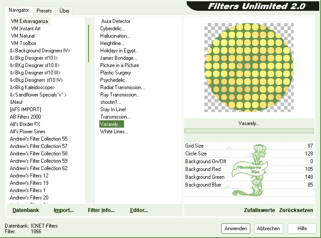Select Andrew's Filter Collection 57

[x=39, y=146]
